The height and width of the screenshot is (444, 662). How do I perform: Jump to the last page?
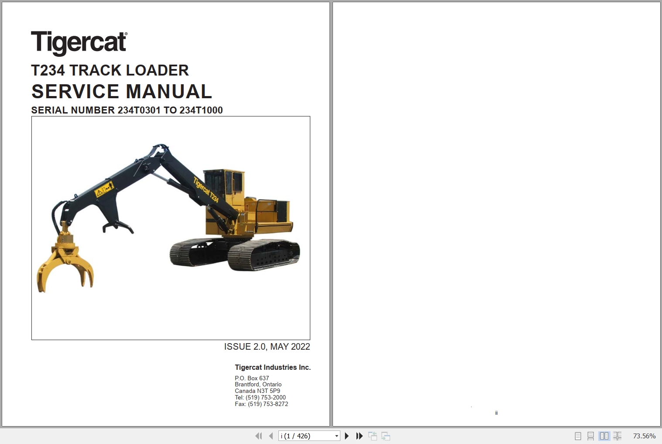359,436
